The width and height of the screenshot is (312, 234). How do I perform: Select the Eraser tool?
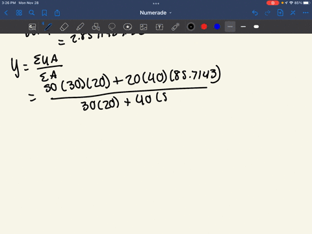coord(64,27)
